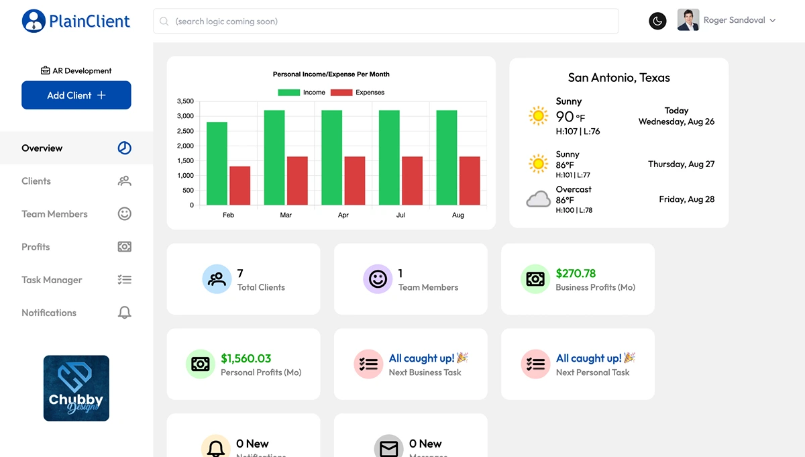Click the Profits money icon in sidebar
Image resolution: width=805 pixels, height=457 pixels.
[x=124, y=247]
